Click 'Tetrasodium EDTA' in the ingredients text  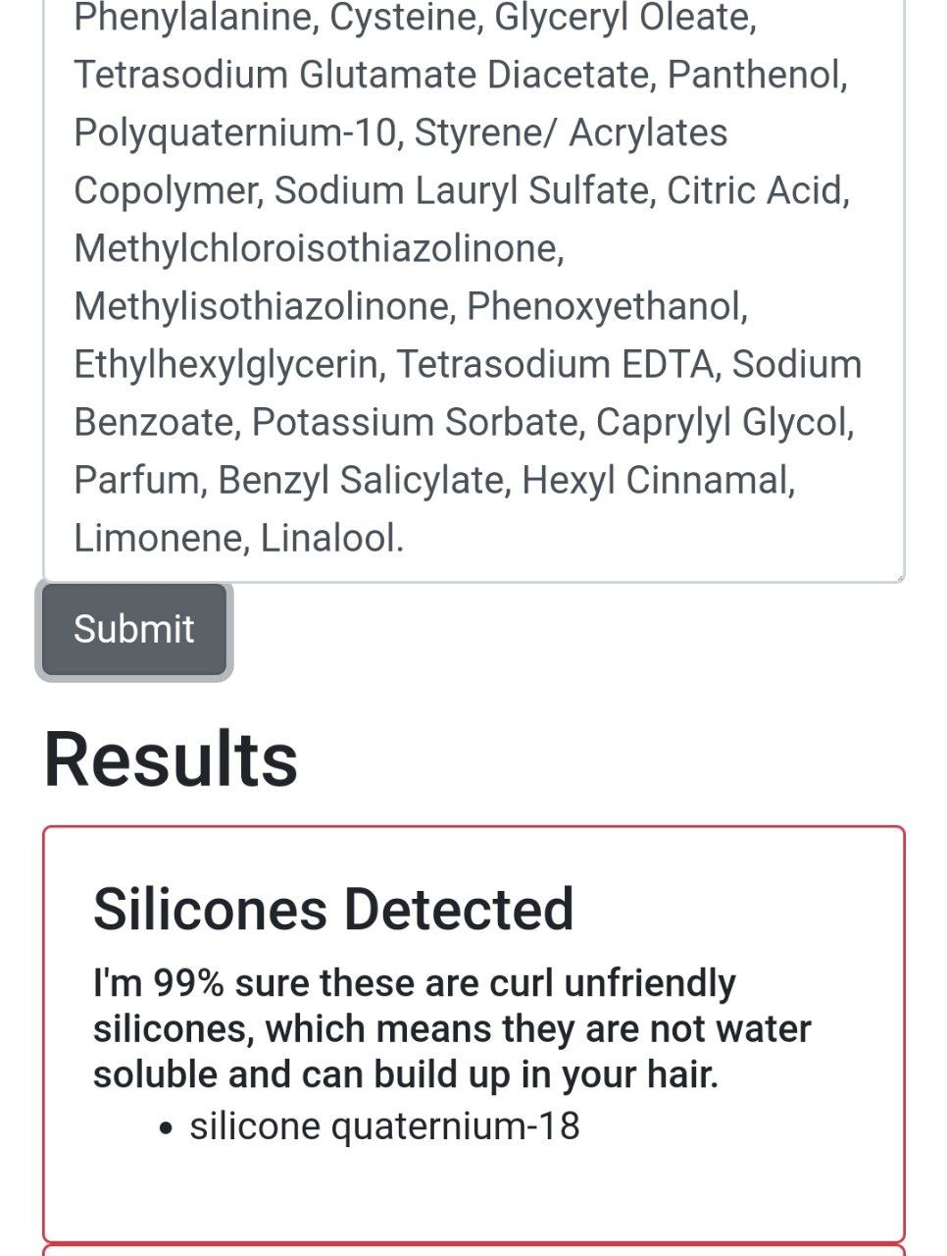coord(554,364)
